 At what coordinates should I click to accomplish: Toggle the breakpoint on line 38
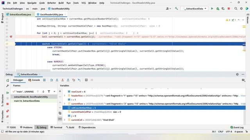11,37
